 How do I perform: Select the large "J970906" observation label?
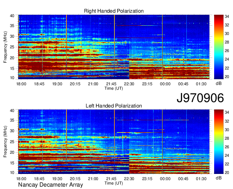point(200,98)
